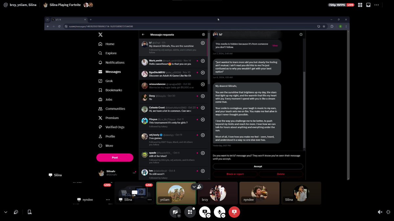This screenshot has height=221, width=394.
Task: Dismiss the wtj keely message request
Action: (x=203, y=135)
